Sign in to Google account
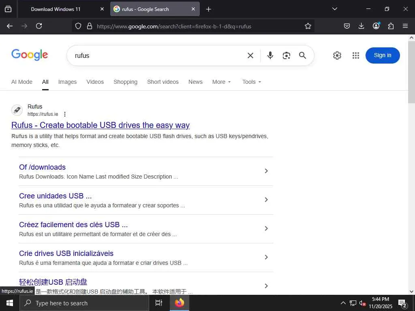 pos(383,55)
